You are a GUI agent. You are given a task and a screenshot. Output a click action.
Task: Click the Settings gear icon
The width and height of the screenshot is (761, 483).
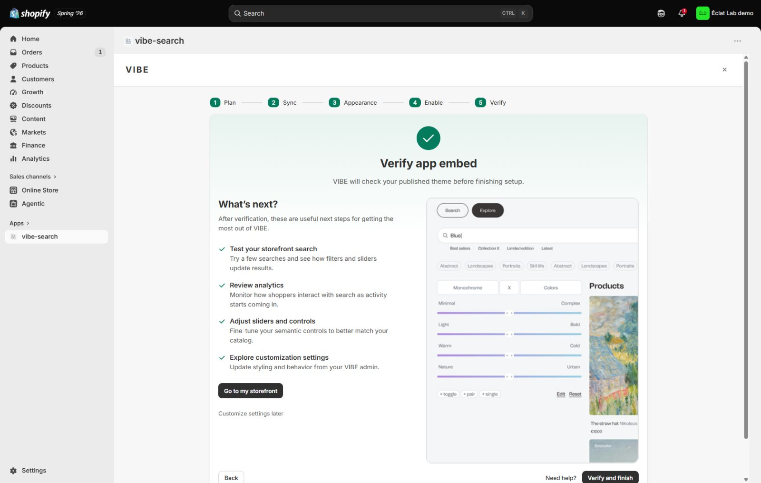(x=13, y=471)
